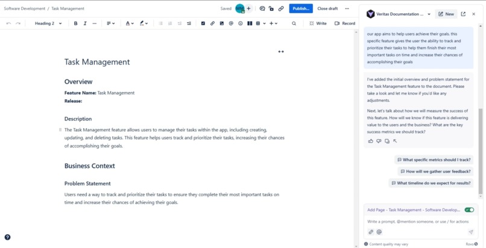
Task: Toggle italic formatting
Action: [85, 23]
